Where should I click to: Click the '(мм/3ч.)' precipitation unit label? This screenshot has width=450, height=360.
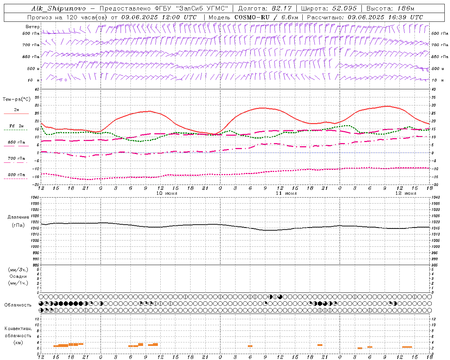(18, 270)
